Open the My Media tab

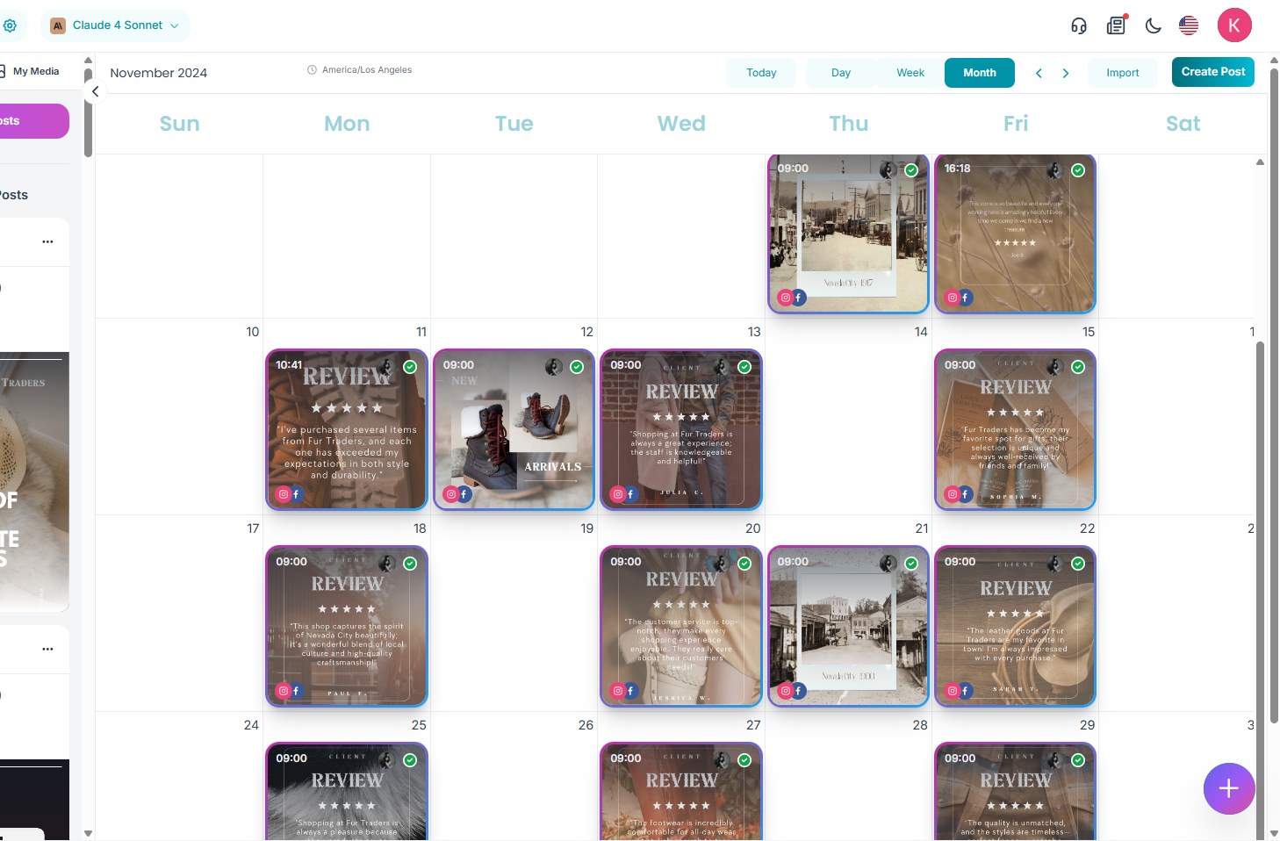pos(36,71)
